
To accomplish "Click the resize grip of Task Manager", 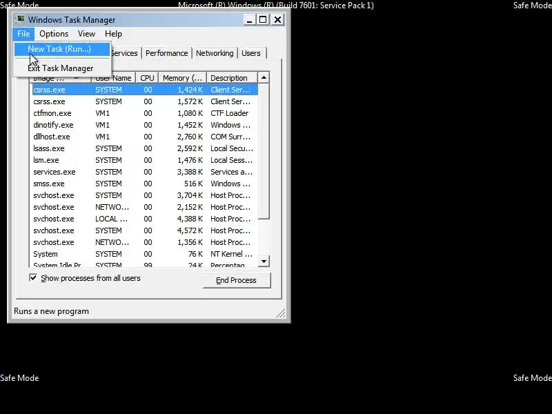I will click(x=281, y=313).
